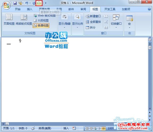Click the Redo icon in quick access toolbar
This screenshot has height=132, width=153.
point(34,3)
